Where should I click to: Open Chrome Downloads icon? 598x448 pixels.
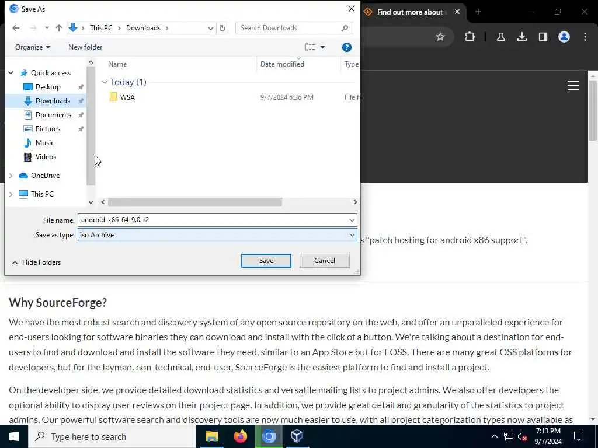(521, 37)
